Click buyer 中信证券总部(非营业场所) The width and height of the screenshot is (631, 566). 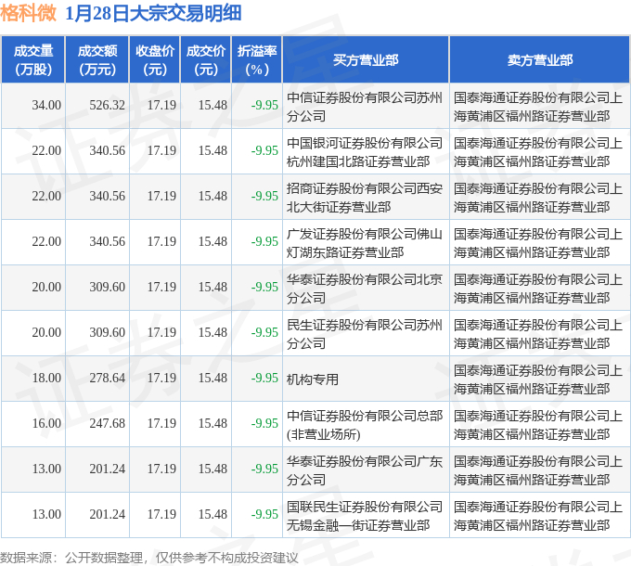[x=365, y=425]
